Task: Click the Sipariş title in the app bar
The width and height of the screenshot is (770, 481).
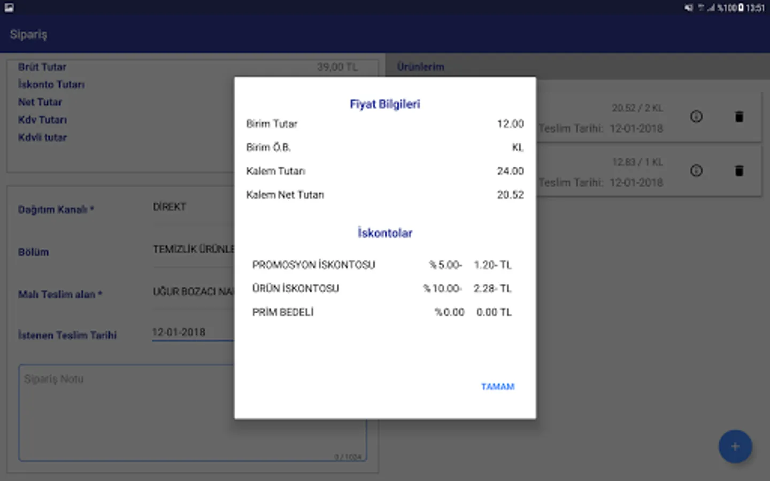Action: pyautogui.click(x=28, y=35)
